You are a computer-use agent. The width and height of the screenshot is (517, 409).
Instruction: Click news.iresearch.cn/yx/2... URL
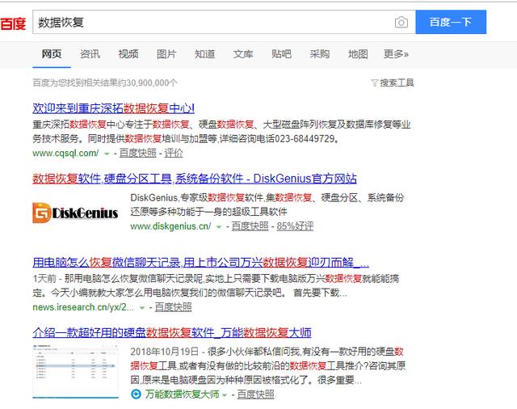point(83,307)
